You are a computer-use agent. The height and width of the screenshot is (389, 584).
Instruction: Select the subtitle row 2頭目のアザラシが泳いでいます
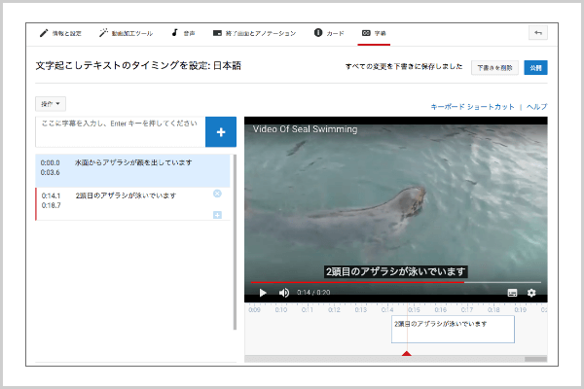pos(132,204)
